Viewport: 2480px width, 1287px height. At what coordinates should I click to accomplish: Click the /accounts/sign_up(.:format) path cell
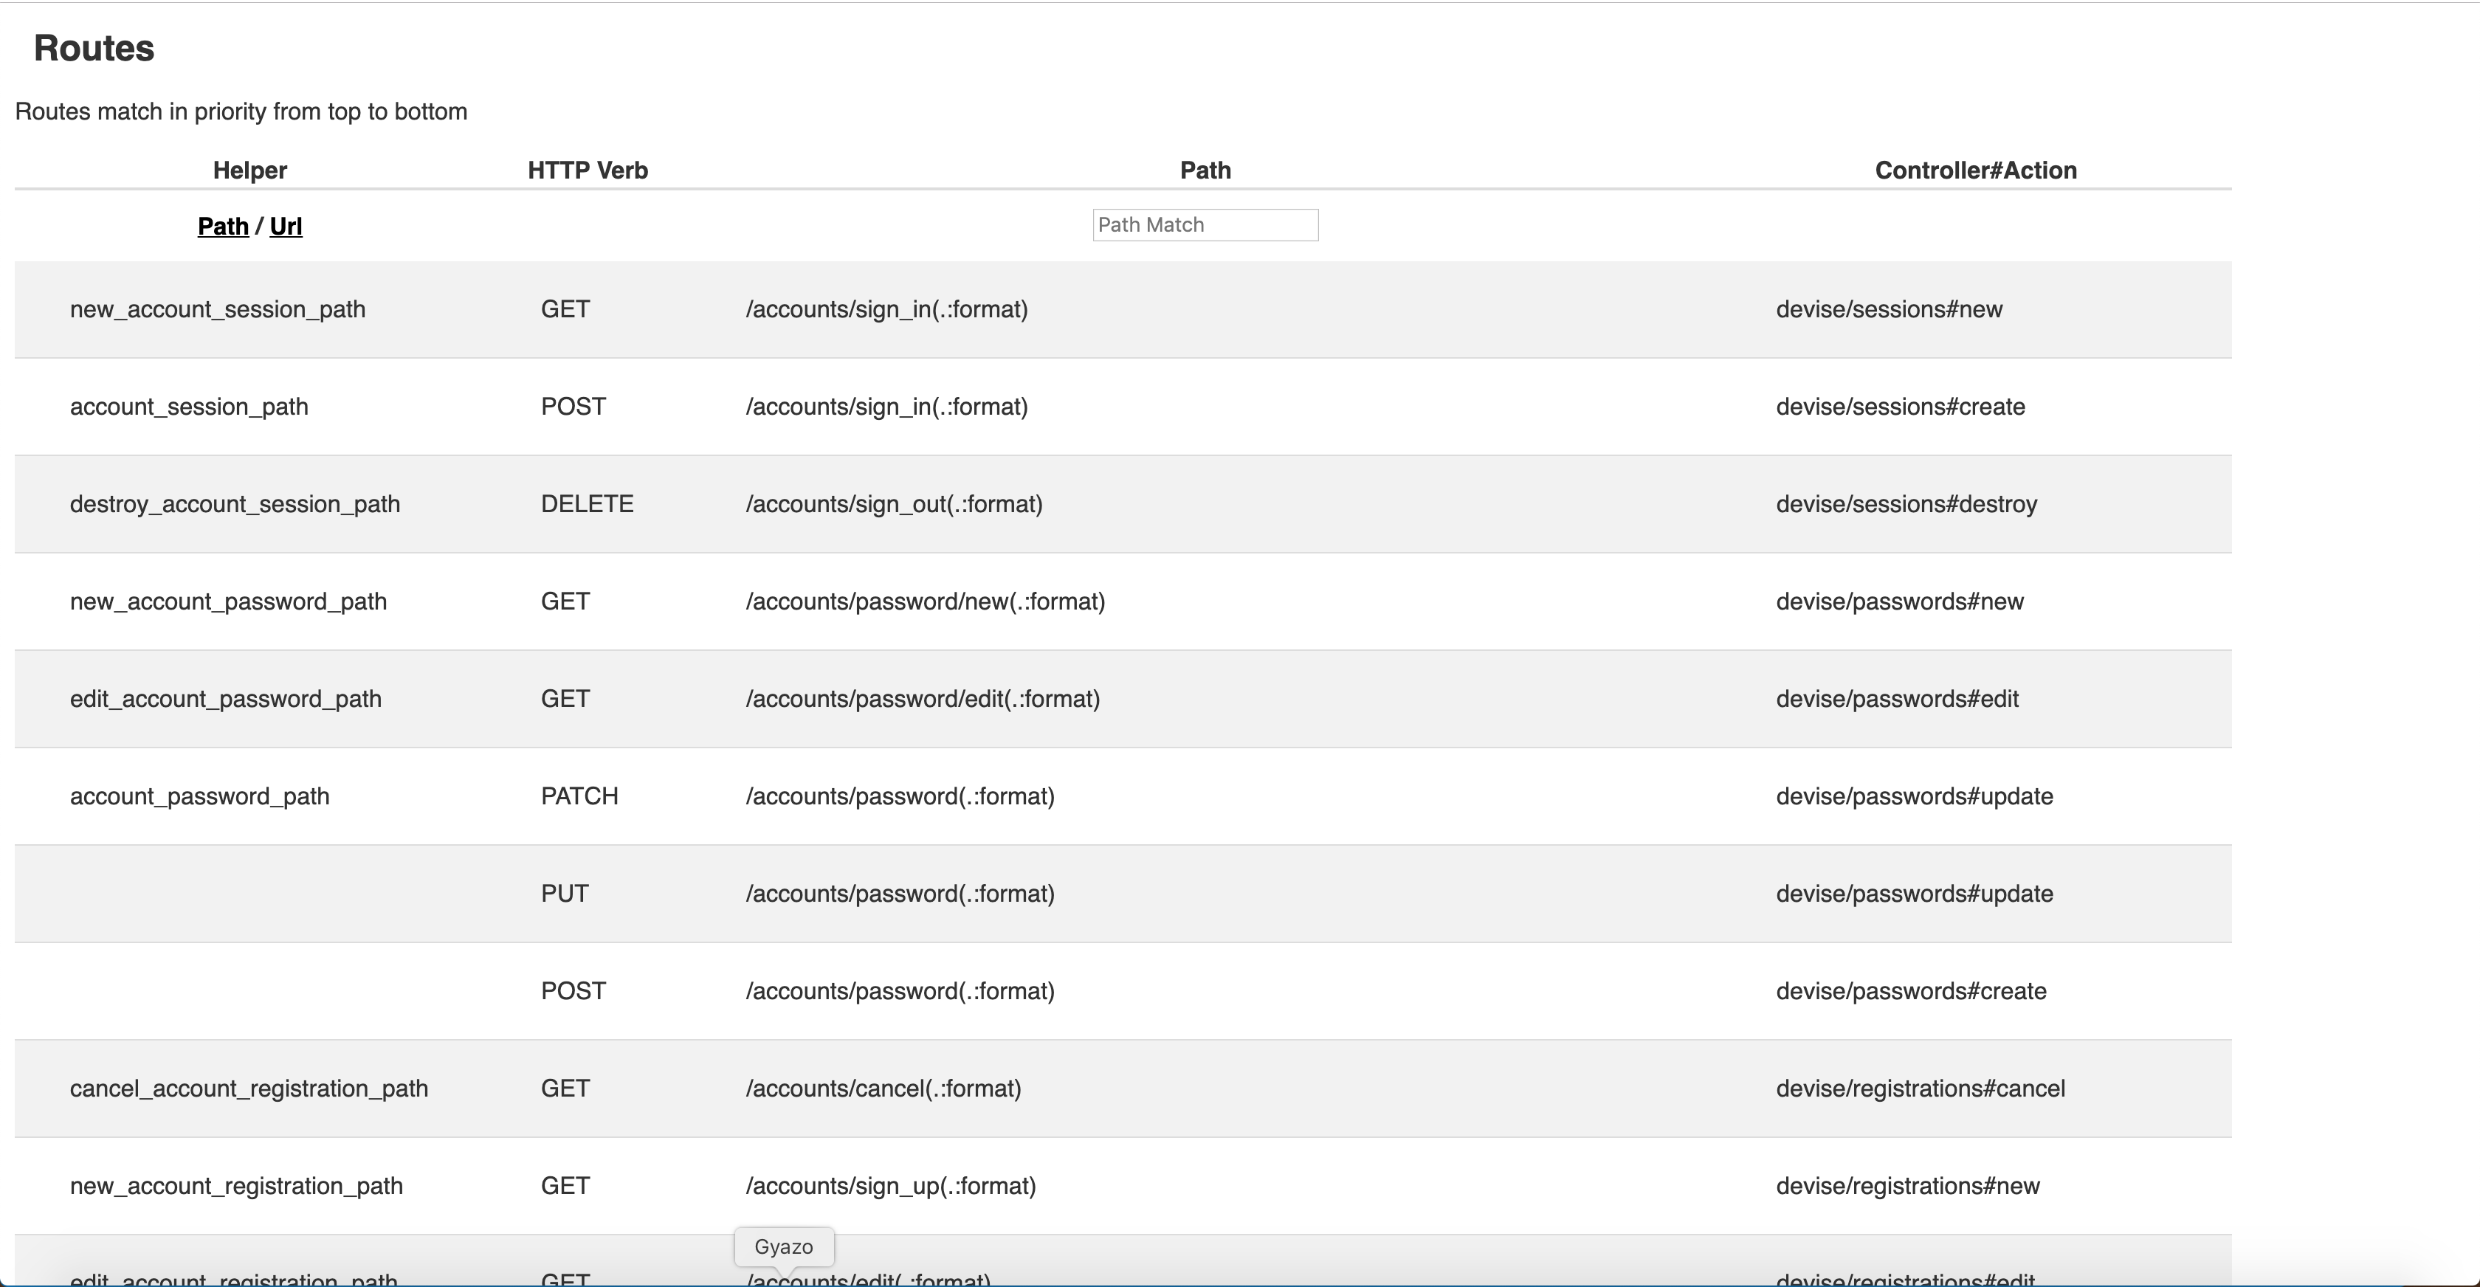point(891,1186)
